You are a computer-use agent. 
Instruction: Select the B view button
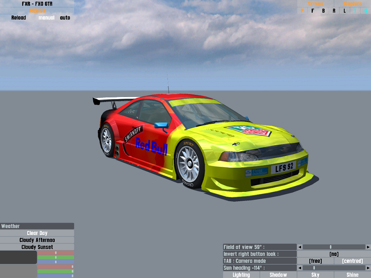point(323,11)
